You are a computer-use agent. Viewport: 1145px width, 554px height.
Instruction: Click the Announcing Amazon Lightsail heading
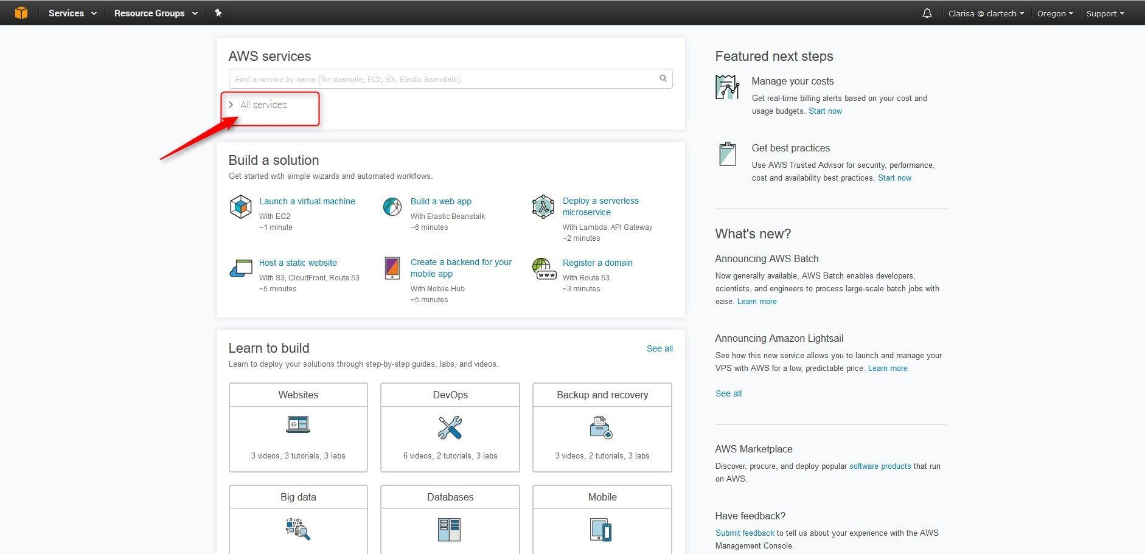[779, 338]
